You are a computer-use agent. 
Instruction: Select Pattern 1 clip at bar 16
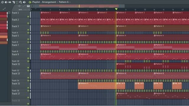(x=181, y=15)
